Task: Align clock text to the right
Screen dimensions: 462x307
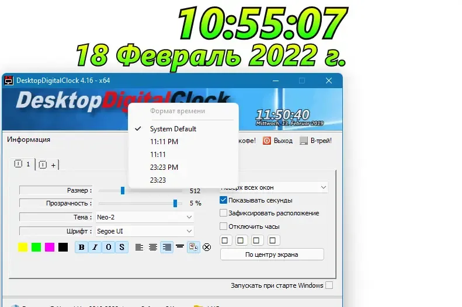Action: coord(167,247)
